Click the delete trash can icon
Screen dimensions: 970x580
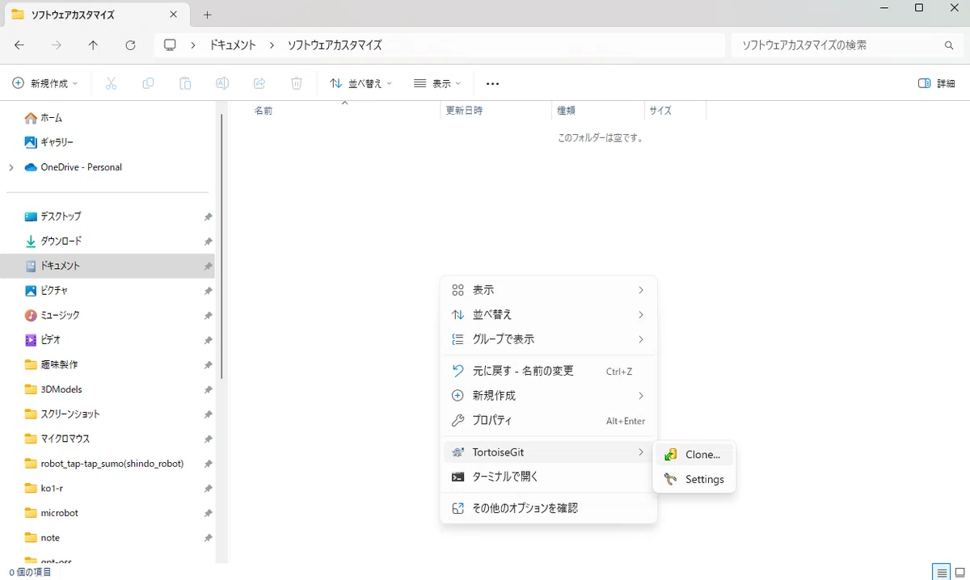[297, 83]
